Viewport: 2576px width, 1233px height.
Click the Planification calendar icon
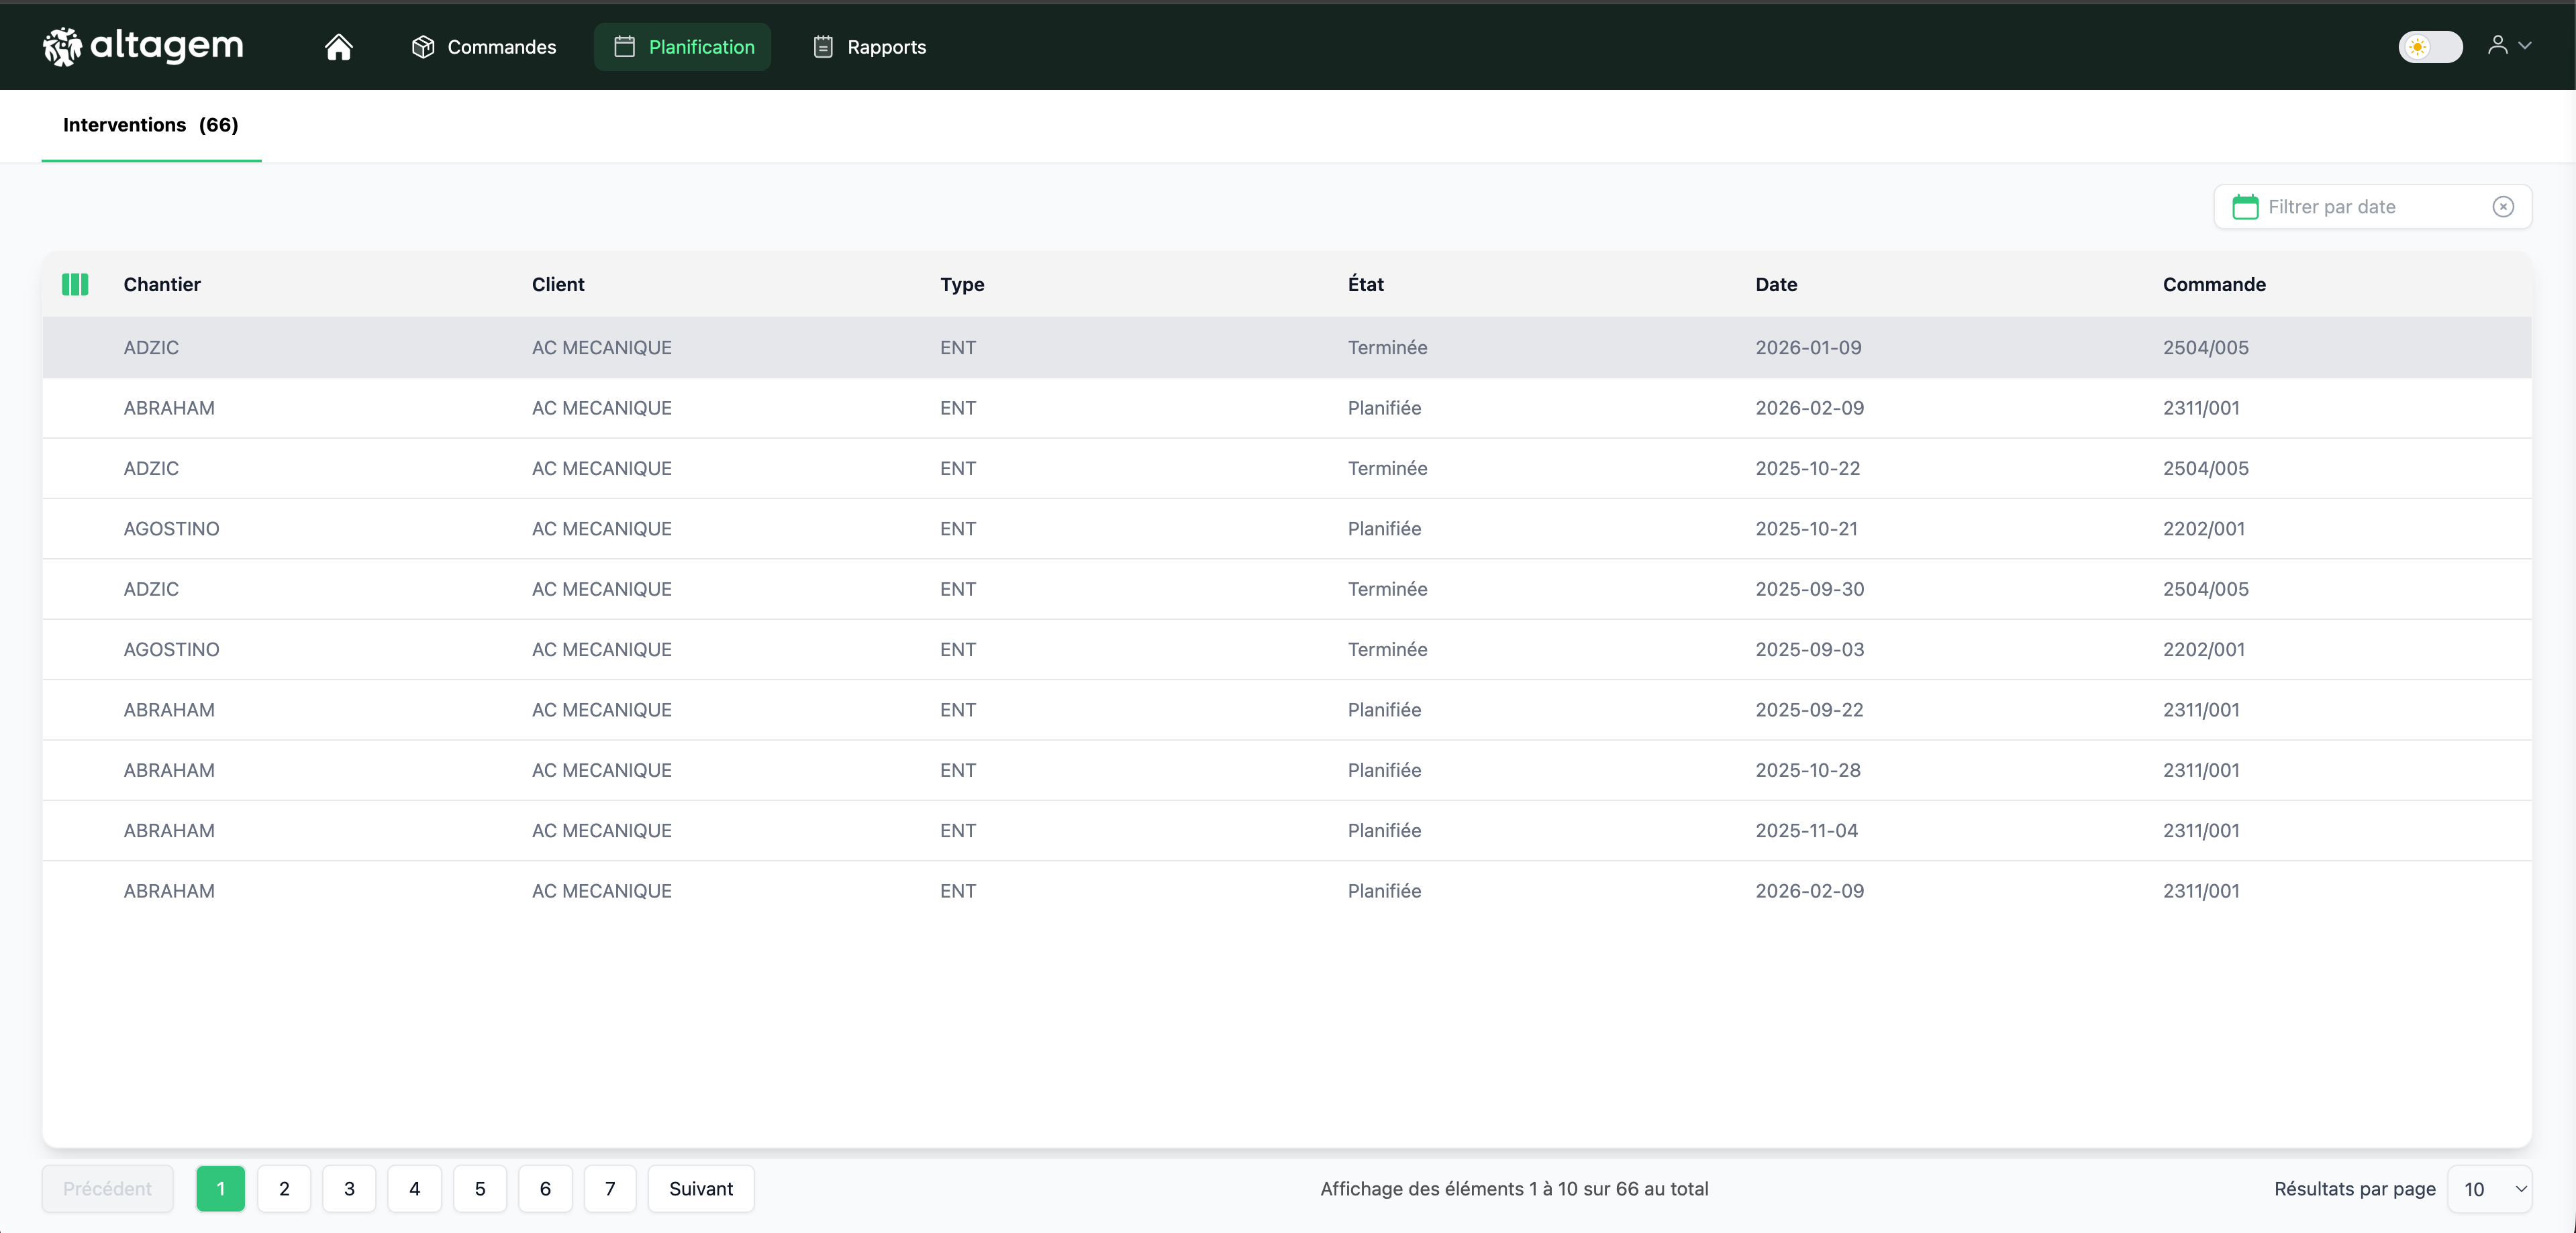pyautogui.click(x=624, y=47)
